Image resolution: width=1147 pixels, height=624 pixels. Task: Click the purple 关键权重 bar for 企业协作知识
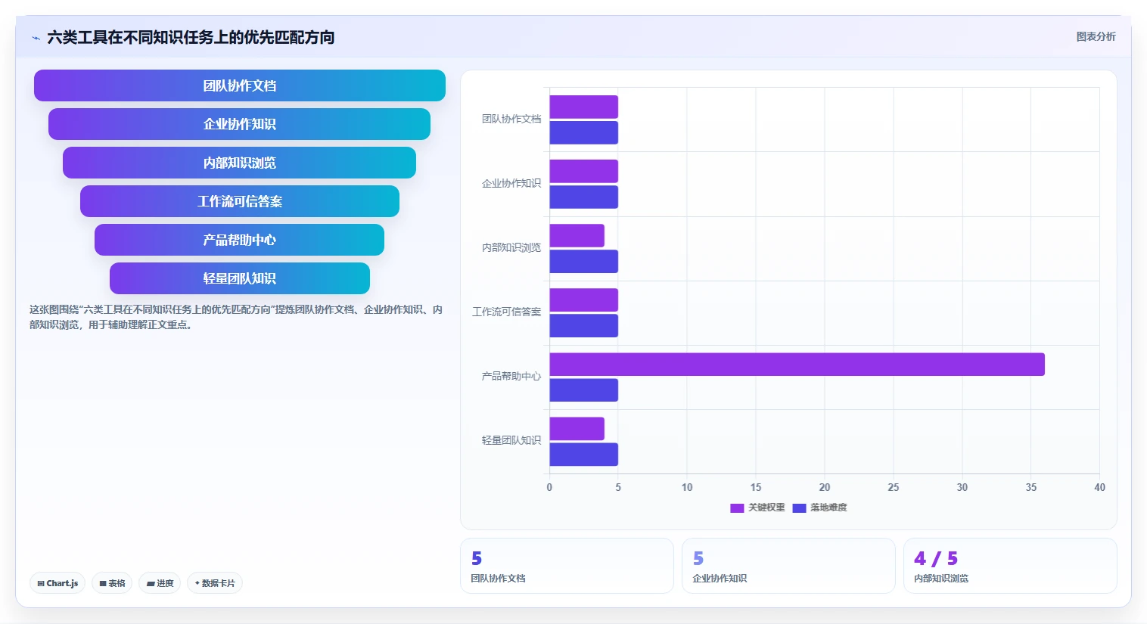point(583,171)
